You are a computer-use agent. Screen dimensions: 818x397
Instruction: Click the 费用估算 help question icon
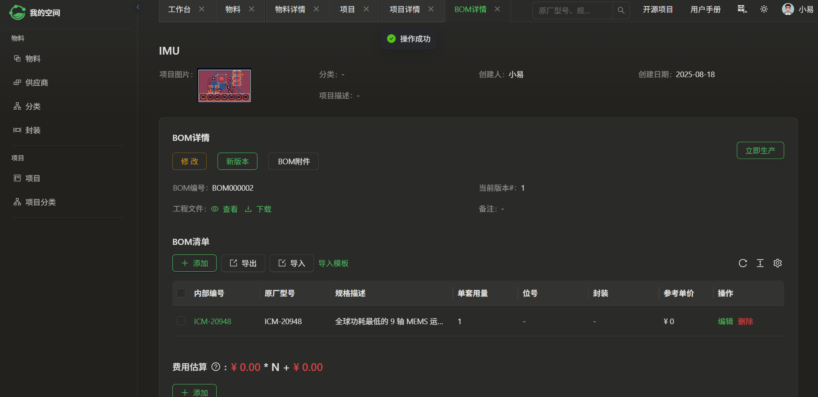216,367
